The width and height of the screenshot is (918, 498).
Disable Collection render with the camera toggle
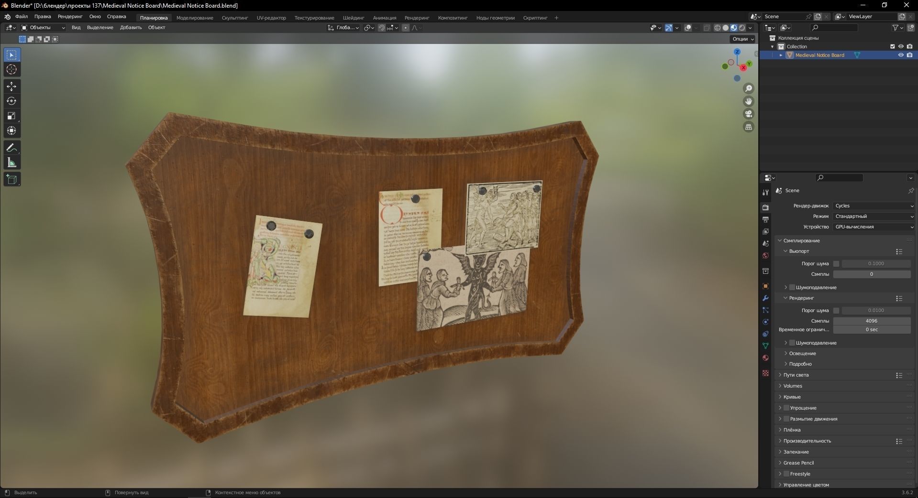coord(910,46)
